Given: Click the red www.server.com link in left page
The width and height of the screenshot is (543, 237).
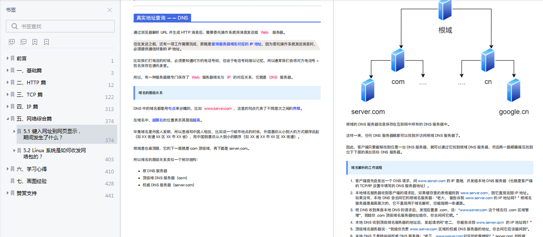Looking at the screenshot, I should (218, 109).
